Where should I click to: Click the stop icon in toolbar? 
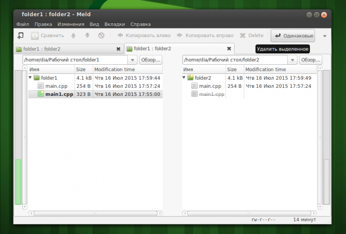[101, 36]
